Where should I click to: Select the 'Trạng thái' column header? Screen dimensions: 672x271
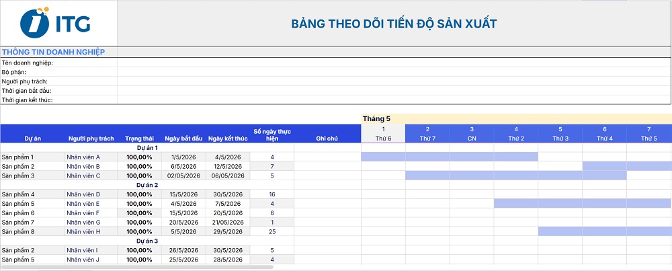[139, 134]
